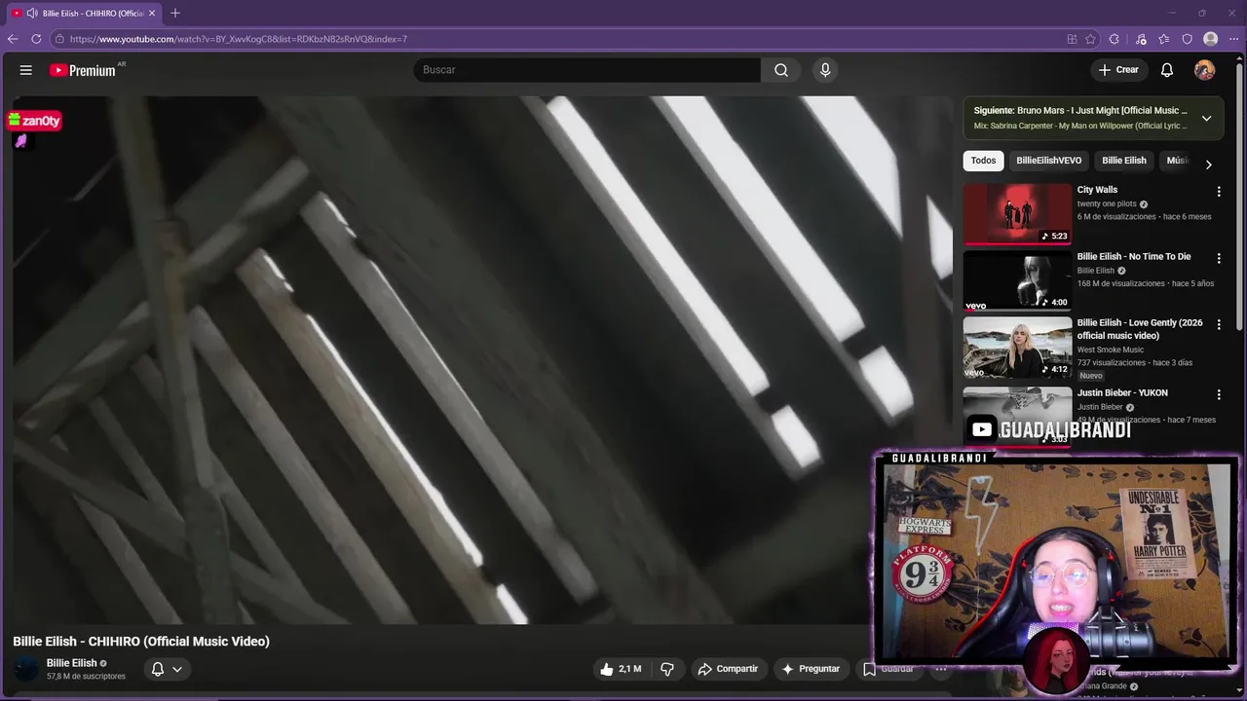Click the Love Gently video thumbnail

pyautogui.click(x=1017, y=348)
